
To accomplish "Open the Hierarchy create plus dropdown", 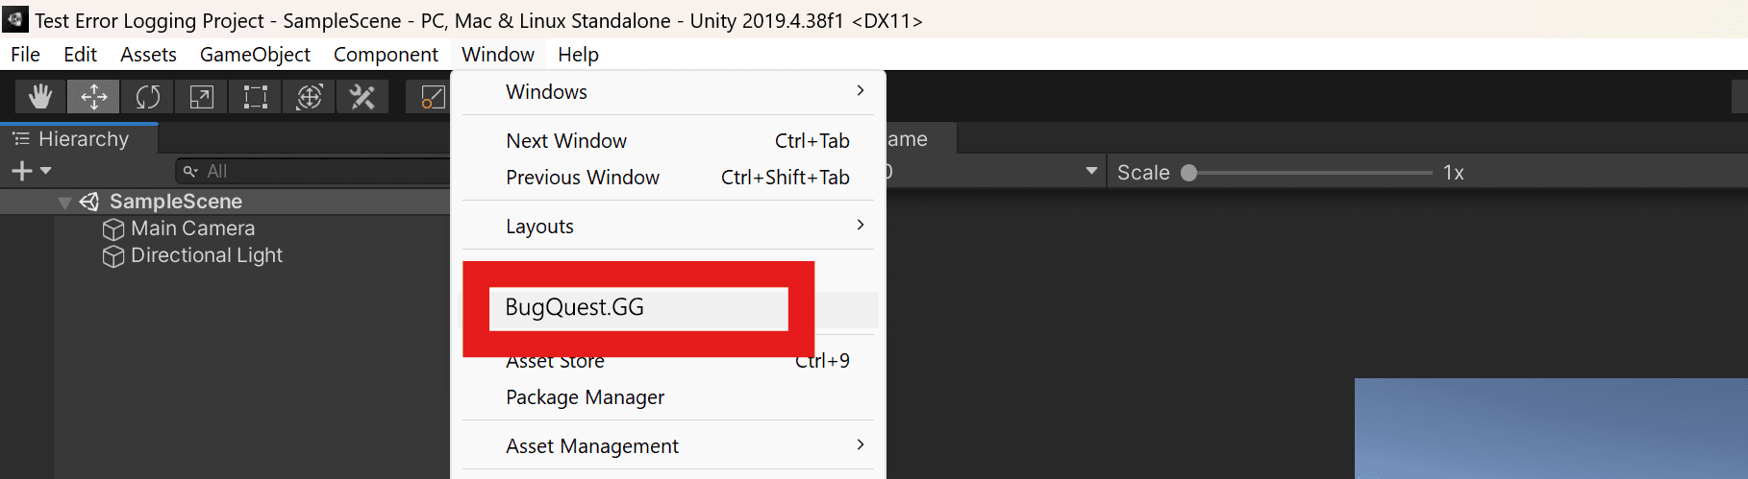I will click(x=31, y=172).
